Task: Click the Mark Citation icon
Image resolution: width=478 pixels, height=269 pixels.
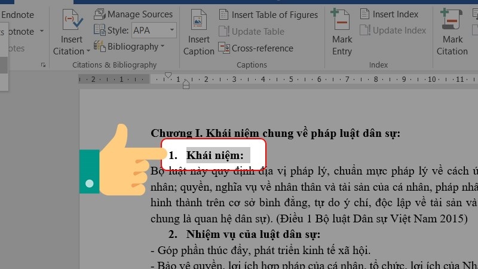Action: click(452, 36)
